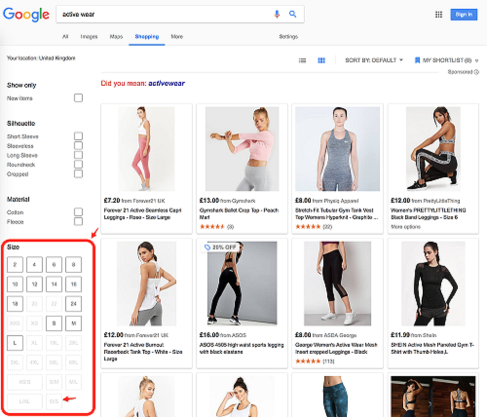Select size 16 filter
487x417 pixels.
click(x=74, y=284)
